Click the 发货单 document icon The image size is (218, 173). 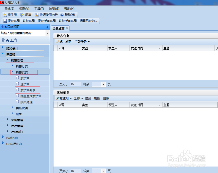click(17, 78)
